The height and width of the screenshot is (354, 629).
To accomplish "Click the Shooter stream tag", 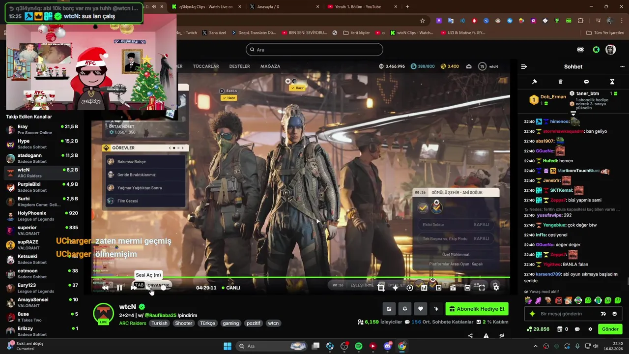I will tap(184, 323).
